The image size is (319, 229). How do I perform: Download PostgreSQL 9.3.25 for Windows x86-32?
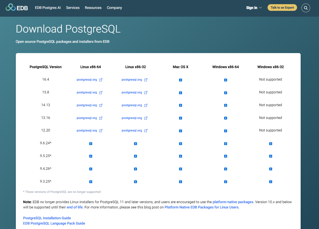tap(271, 181)
